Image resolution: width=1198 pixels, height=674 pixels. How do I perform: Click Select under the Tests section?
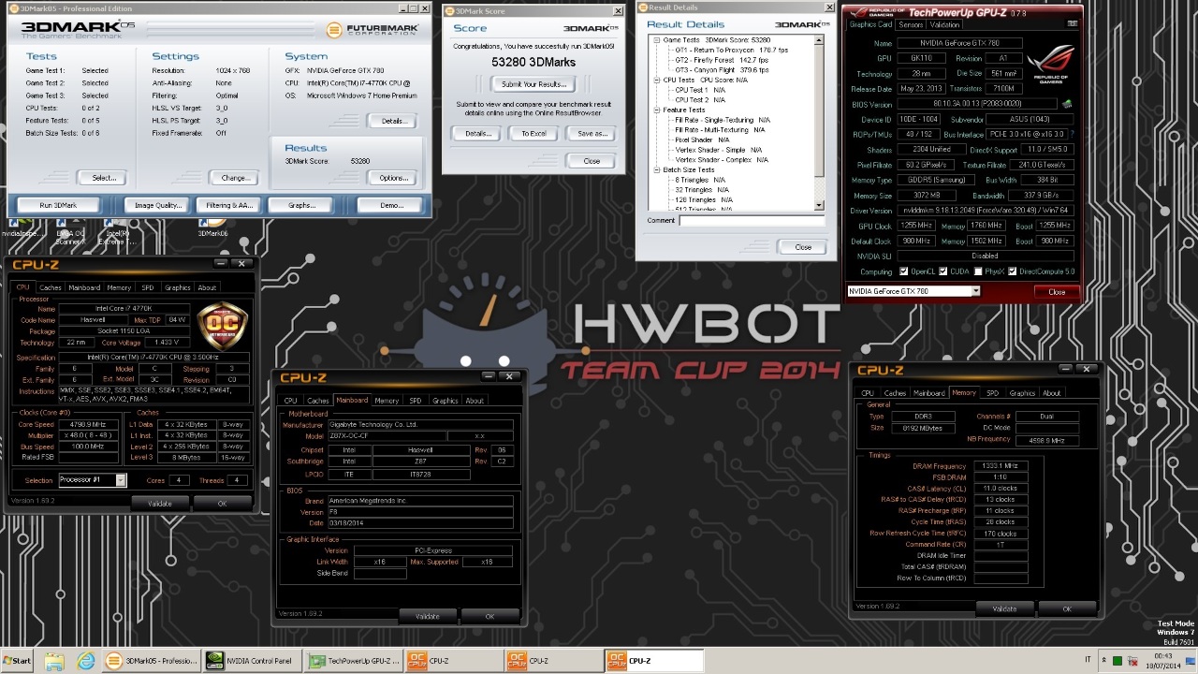(103, 178)
